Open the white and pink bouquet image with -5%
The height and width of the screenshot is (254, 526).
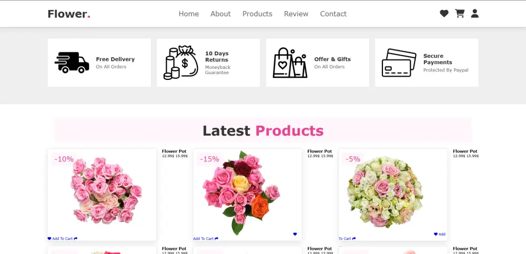[393, 195]
